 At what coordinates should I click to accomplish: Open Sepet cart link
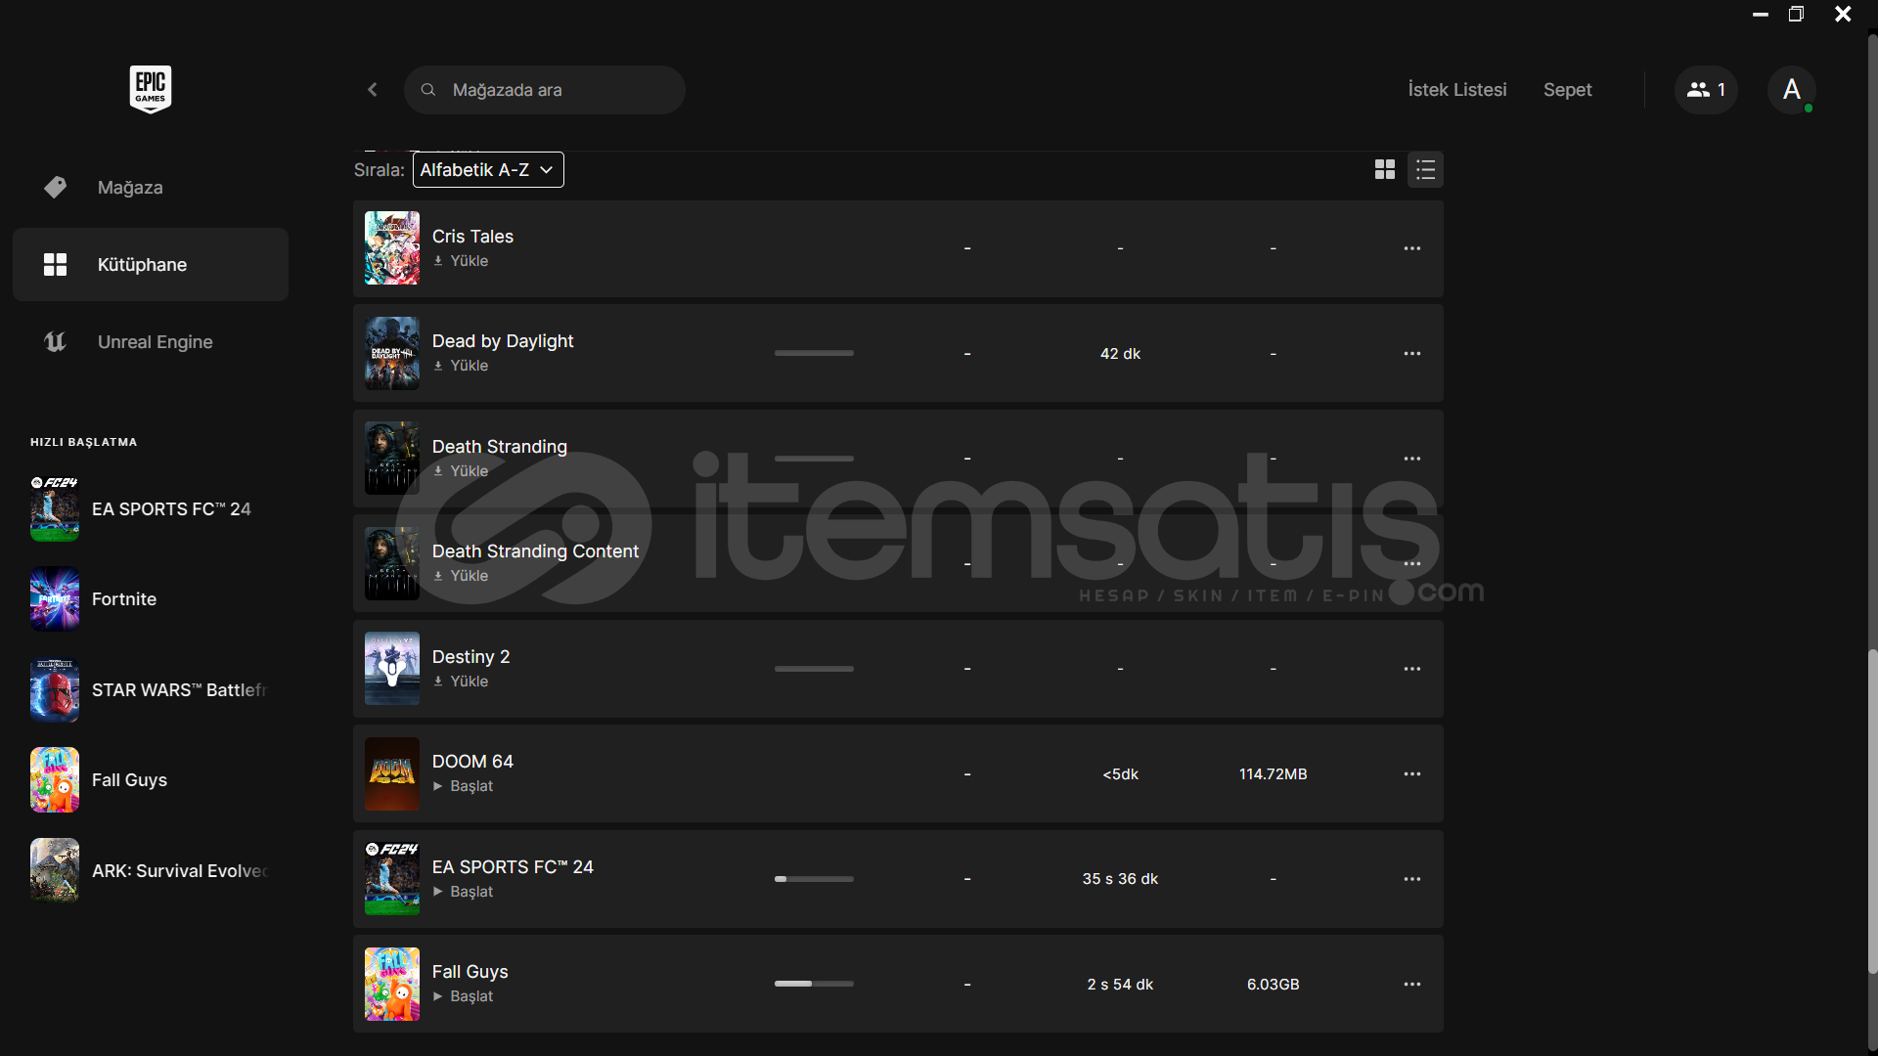(1568, 90)
